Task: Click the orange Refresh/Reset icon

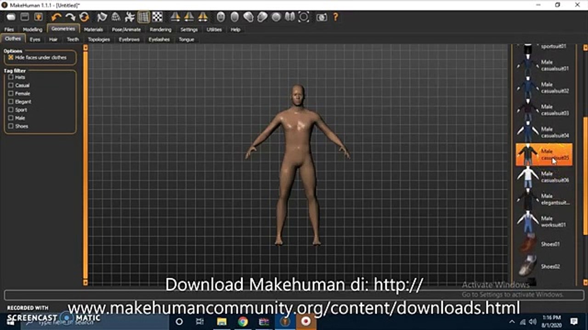Action: 84,17
